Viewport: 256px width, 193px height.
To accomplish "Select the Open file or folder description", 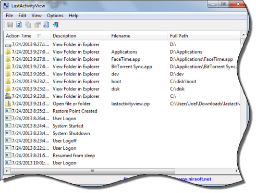I will [x=71, y=104].
